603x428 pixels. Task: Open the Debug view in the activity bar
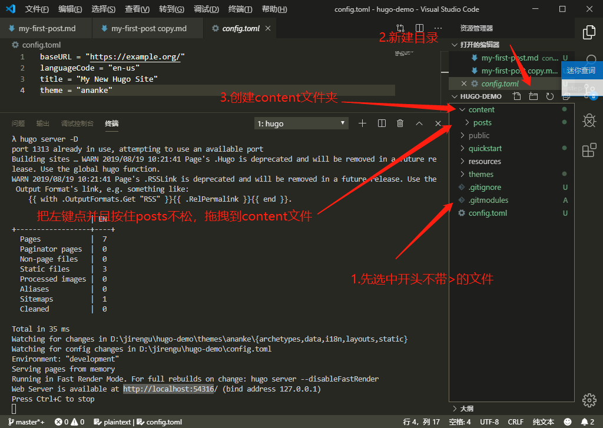(589, 121)
